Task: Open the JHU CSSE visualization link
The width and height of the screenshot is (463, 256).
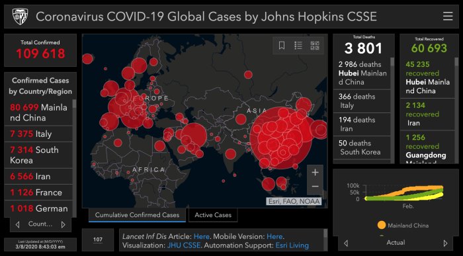Action: [x=184, y=245]
